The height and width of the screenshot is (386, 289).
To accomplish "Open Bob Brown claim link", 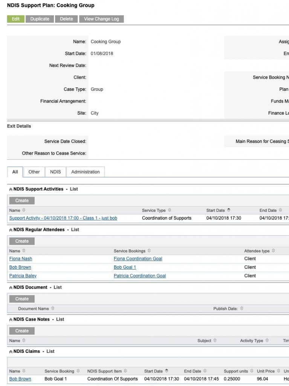I will coord(20,379).
